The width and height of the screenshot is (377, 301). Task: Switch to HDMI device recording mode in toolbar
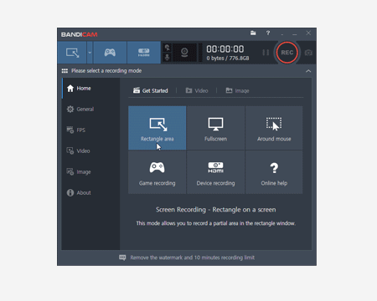144,53
